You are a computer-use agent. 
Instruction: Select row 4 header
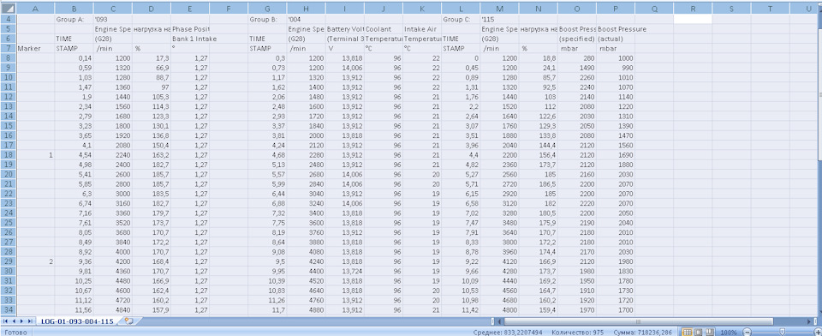8,19
